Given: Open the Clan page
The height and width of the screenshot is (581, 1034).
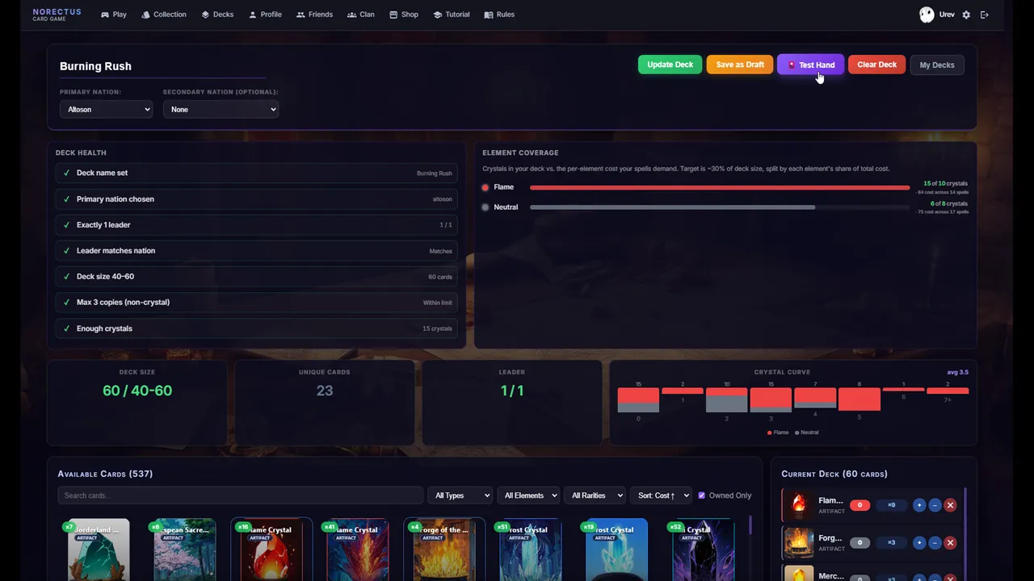Looking at the screenshot, I should point(360,15).
